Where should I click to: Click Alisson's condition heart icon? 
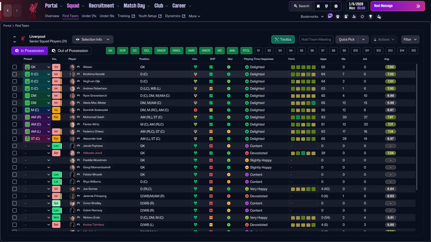[x=195, y=67]
